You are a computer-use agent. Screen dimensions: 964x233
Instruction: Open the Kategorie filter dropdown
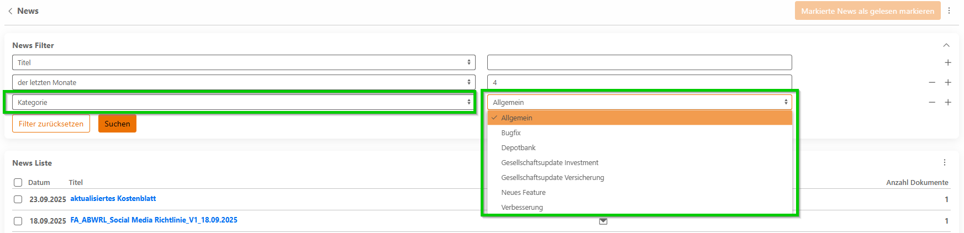pos(244,103)
